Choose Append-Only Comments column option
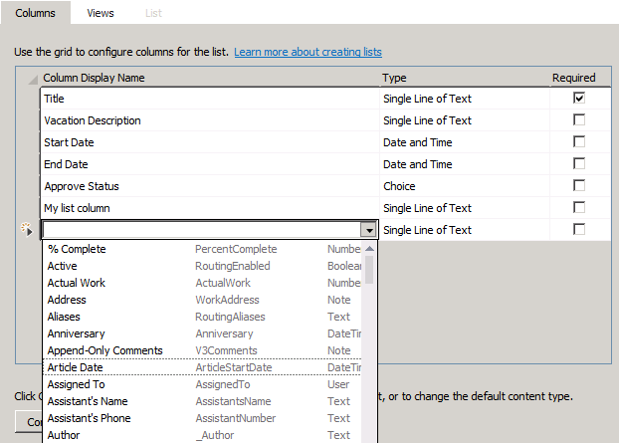 point(104,350)
